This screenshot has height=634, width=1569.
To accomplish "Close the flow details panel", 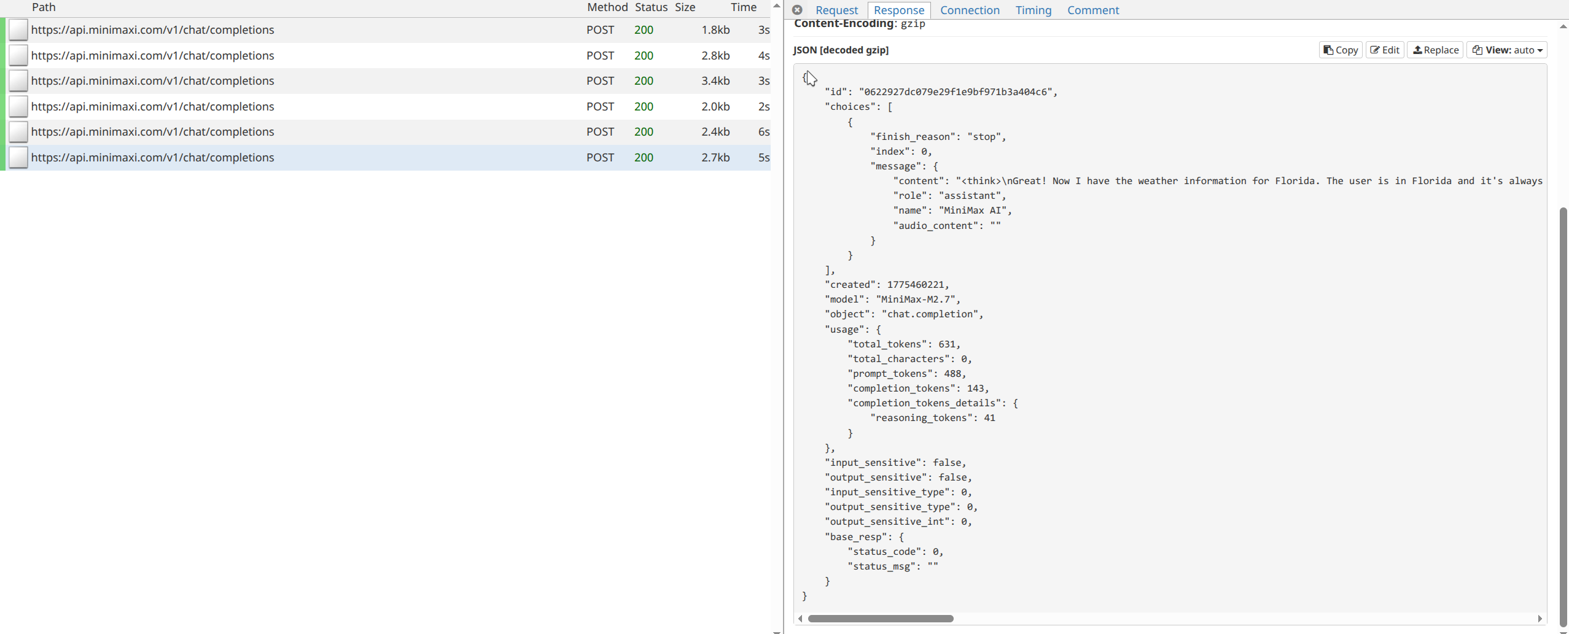I will pyautogui.click(x=797, y=10).
